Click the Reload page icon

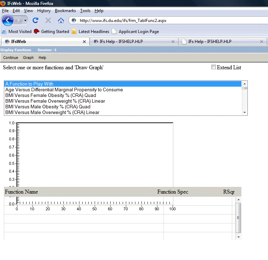[35, 20]
